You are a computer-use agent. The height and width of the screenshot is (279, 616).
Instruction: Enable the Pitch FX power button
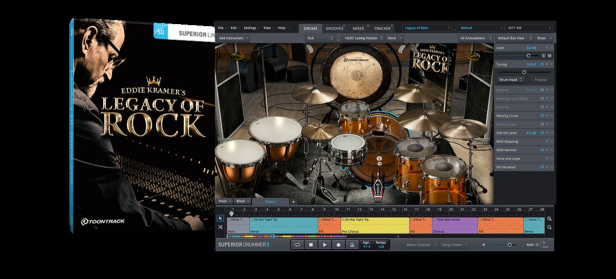(x=542, y=107)
